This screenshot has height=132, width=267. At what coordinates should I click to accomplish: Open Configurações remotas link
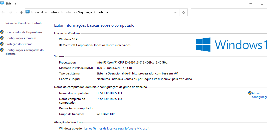click(x=21, y=38)
